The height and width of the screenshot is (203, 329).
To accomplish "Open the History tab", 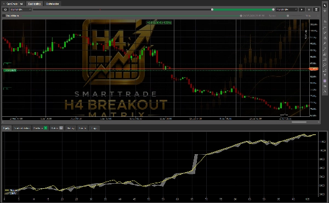I will (71, 128).
